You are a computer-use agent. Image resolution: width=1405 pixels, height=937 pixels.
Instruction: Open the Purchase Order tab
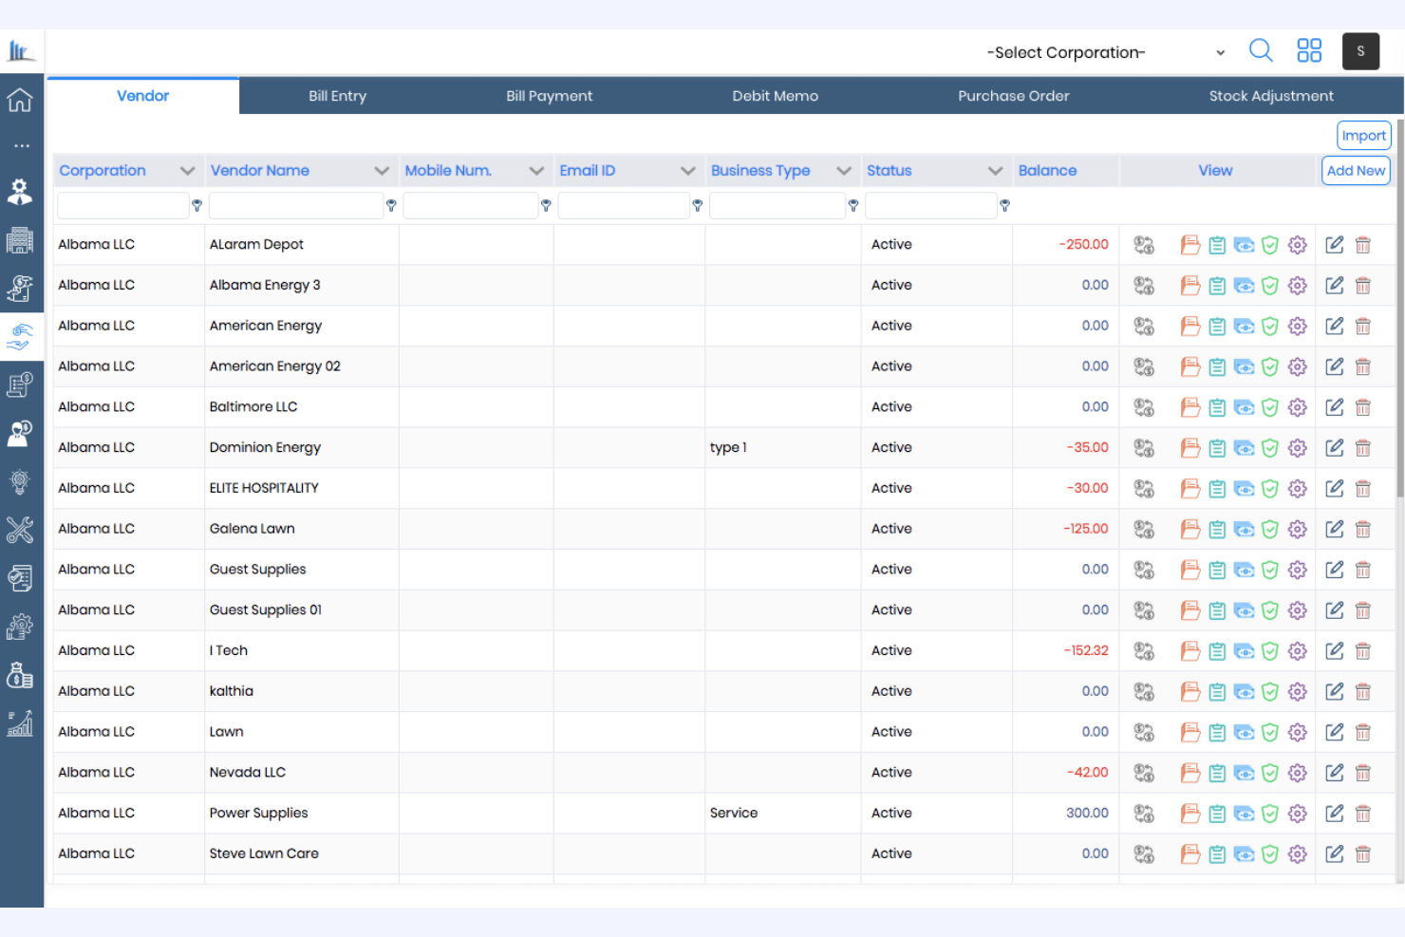[1013, 95]
